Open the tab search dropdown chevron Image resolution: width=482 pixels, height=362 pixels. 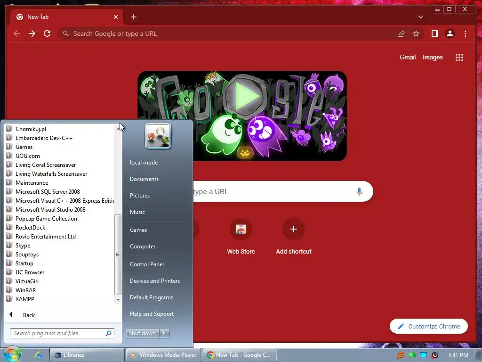point(420,17)
